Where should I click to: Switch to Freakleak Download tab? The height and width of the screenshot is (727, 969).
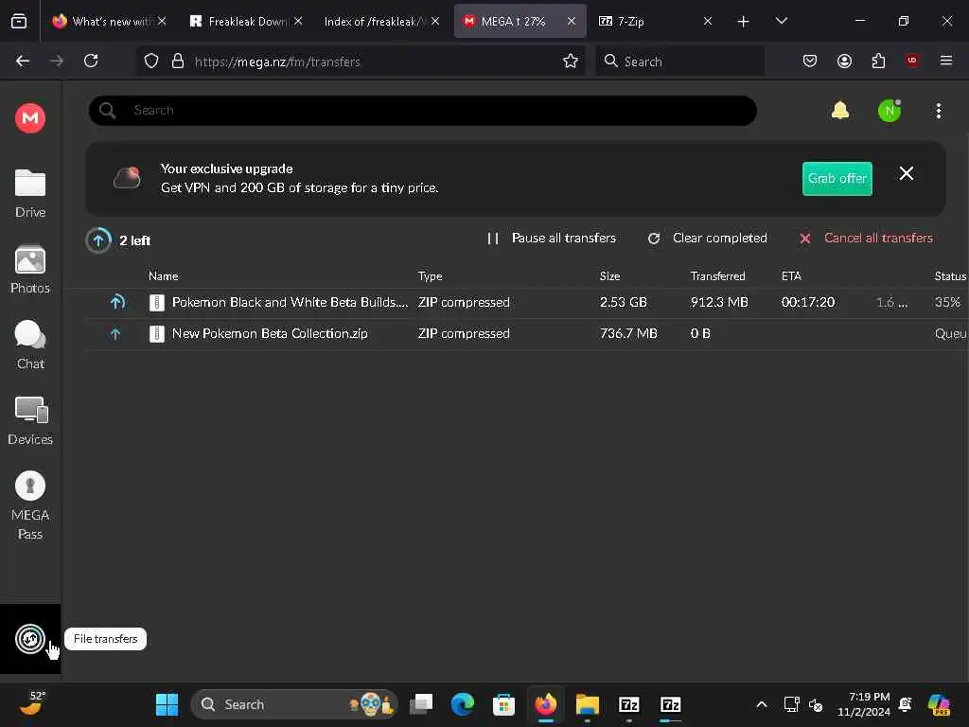(x=246, y=21)
